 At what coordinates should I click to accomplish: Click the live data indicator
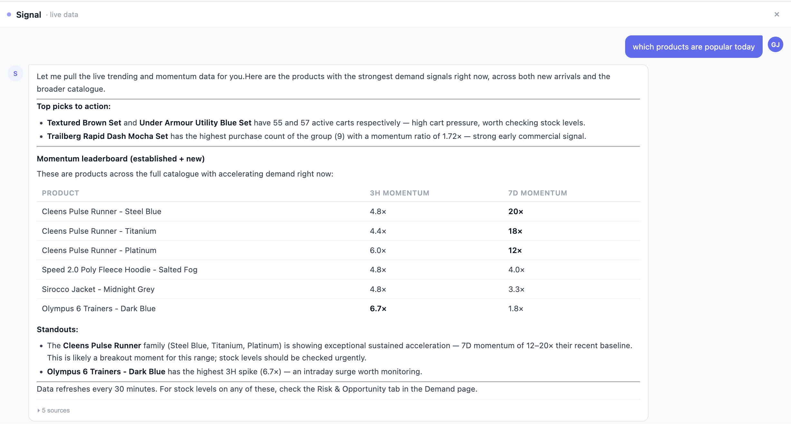point(63,14)
